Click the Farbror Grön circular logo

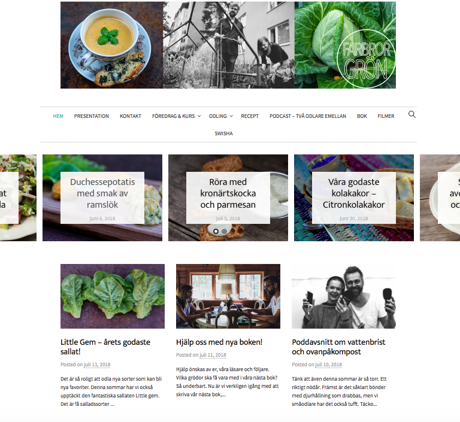tap(366, 59)
